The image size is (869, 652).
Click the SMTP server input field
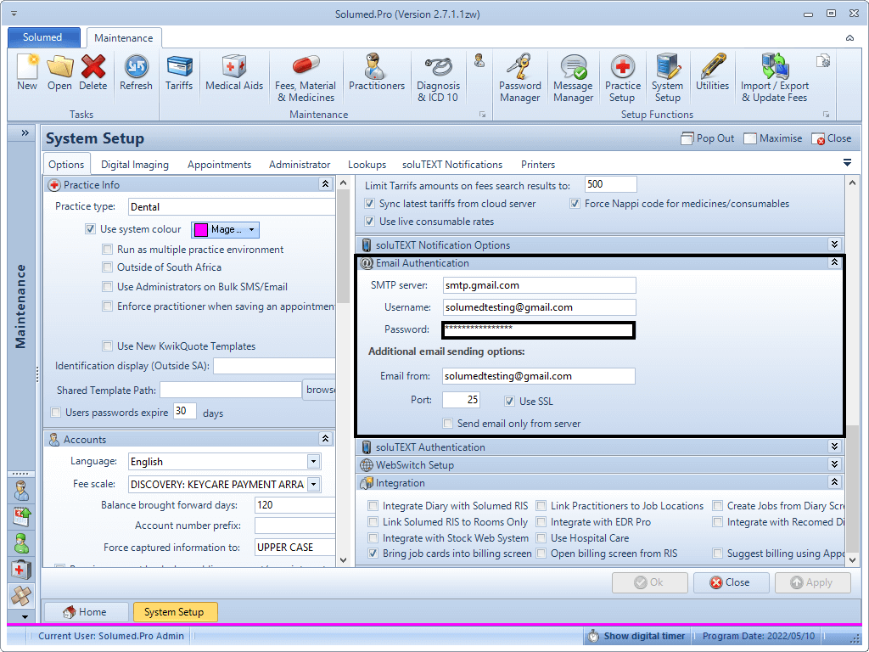pos(538,286)
